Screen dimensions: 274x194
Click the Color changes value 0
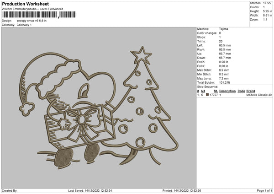[x=220, y=33]
